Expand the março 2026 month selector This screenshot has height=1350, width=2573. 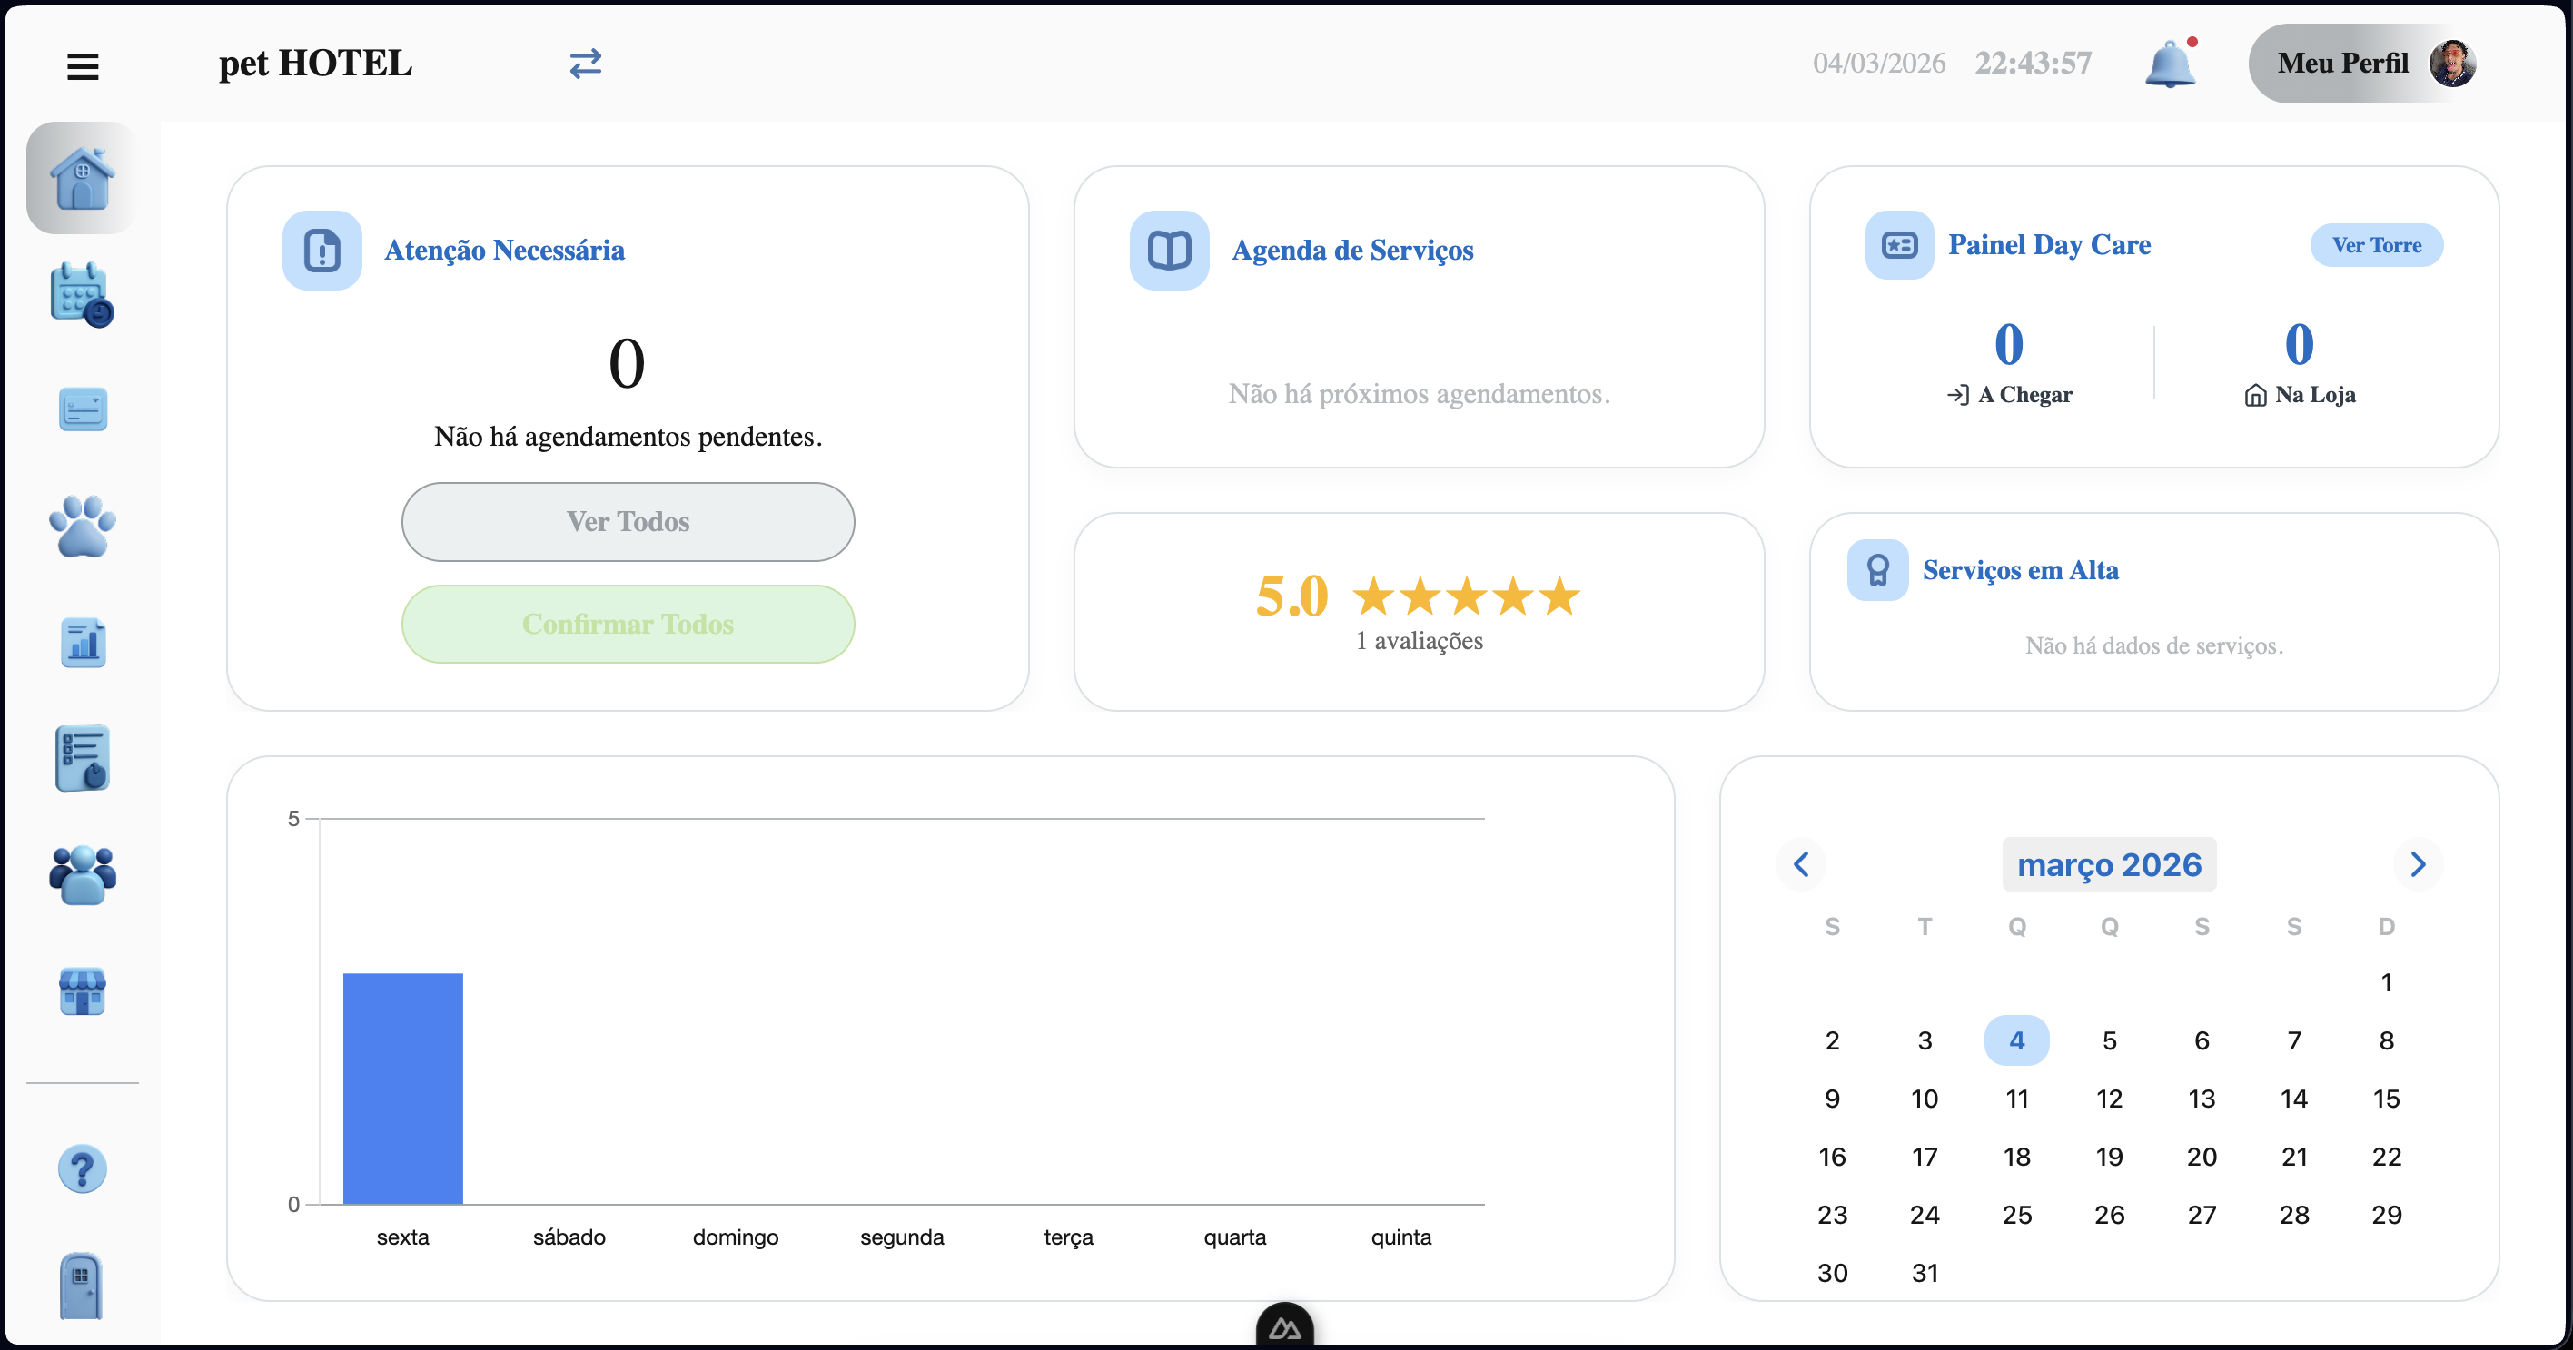2109,863
